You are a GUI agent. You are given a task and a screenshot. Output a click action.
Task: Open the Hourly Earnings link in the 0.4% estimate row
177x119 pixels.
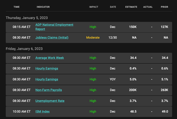[47, 69]
